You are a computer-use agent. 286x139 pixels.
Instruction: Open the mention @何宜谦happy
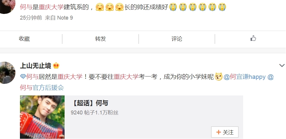245,77
